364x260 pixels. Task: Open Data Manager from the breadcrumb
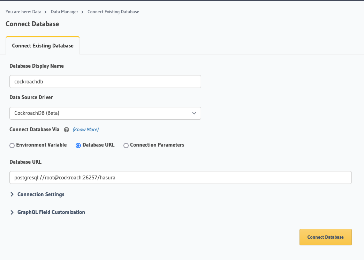point(64,12)
